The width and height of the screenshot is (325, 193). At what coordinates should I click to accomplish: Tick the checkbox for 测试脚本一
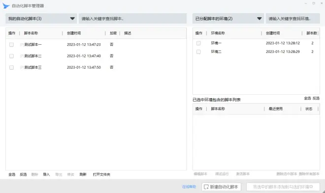click(x=11, y=45)
